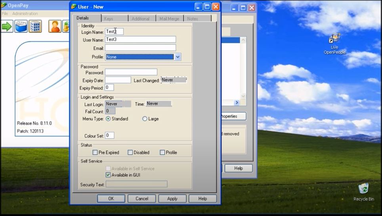Tick the Pre Expired checkbox
Viewport: 382px width, 216px height.
pos(95,152)
